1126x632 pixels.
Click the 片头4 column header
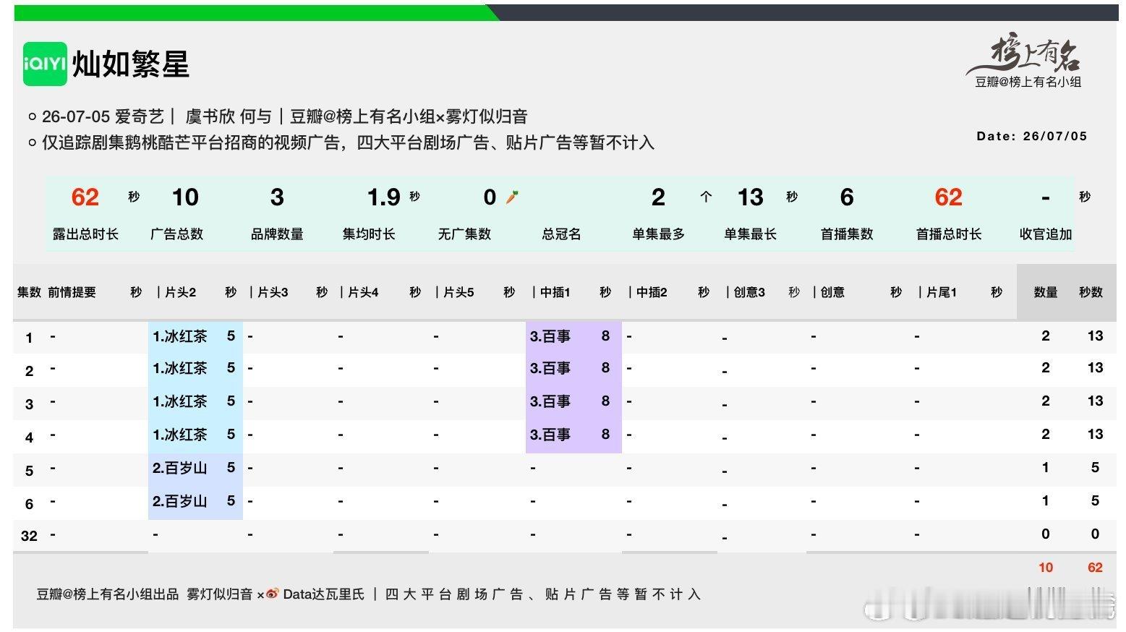tap(364, 292)
